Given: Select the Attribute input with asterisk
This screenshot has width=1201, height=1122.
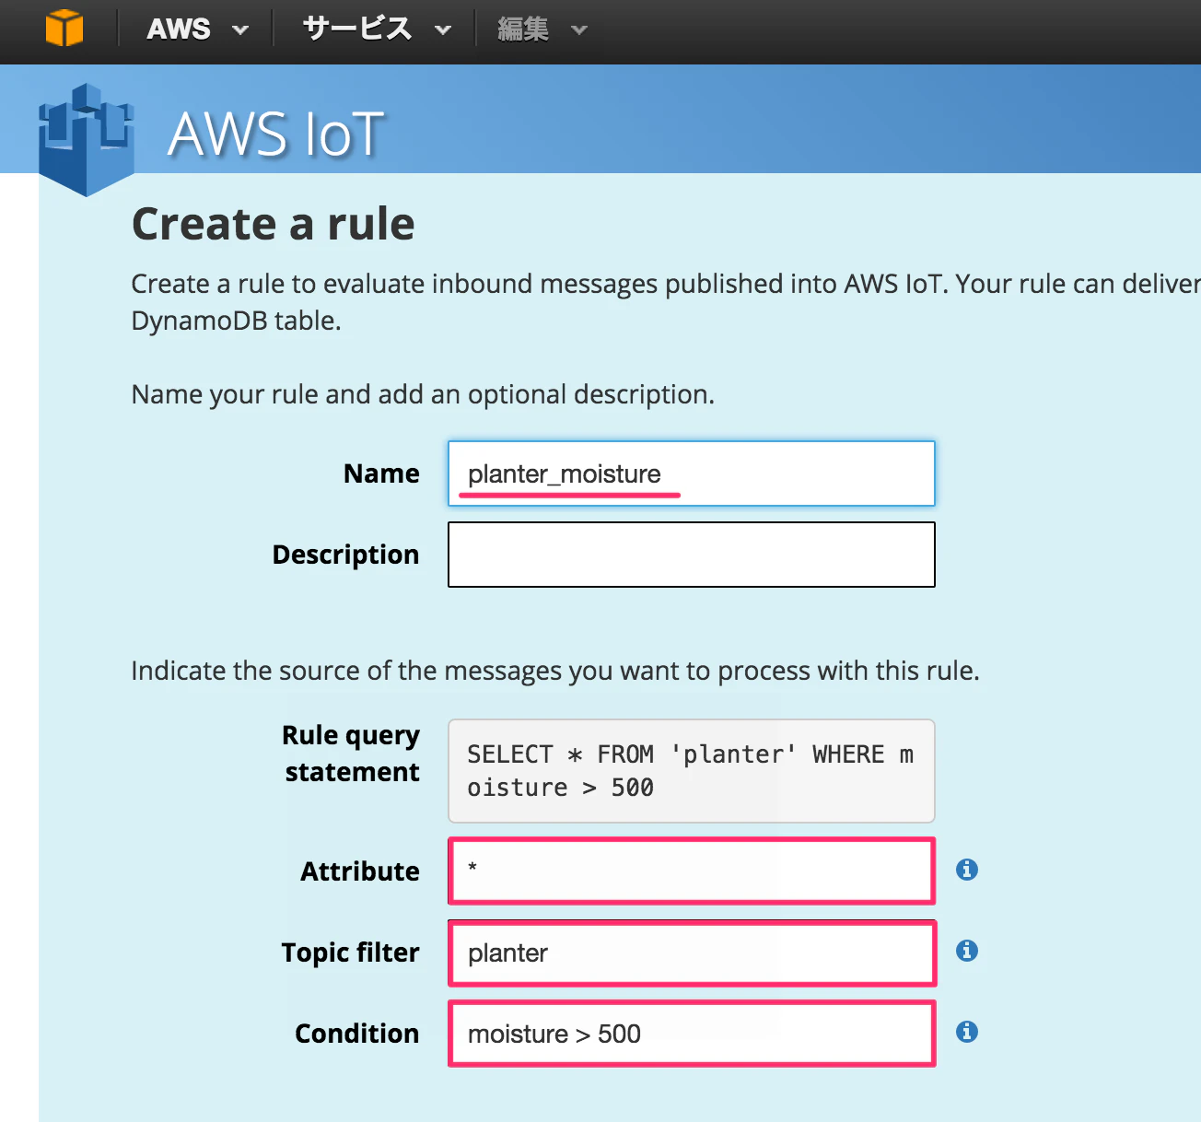Looking at the screenshot, I should pos(692,871).
